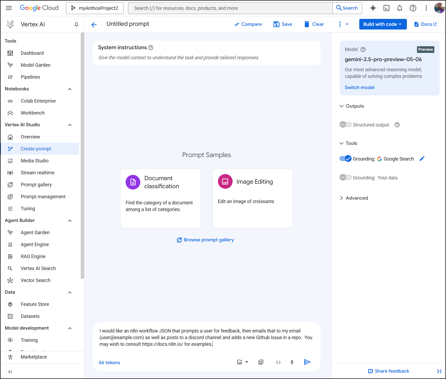446x379 pixels.
Task: Click the sidebar vertical scrollbar
Action: coord(82,155)
